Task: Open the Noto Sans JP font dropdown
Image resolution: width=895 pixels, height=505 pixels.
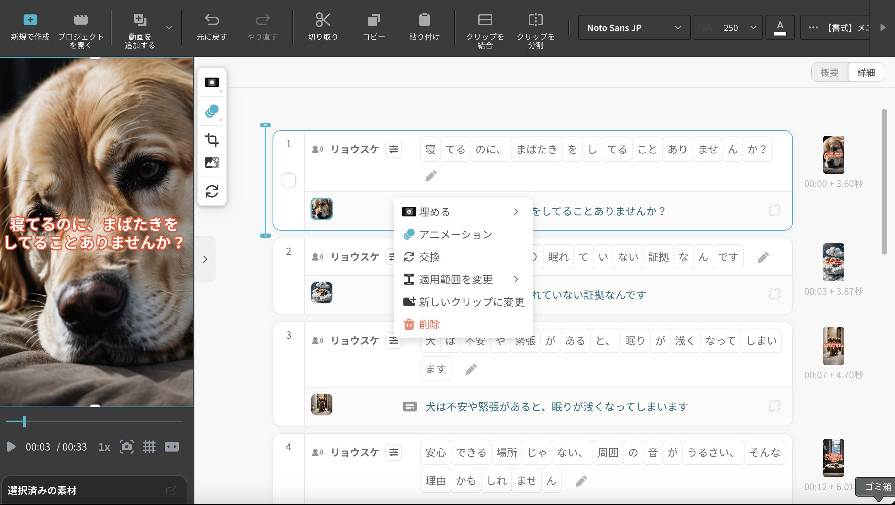Action: click(633, 27)
